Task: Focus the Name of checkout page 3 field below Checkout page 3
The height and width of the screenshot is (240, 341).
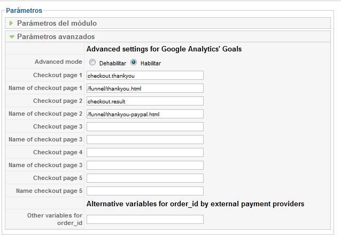Action: pos(145,140)
